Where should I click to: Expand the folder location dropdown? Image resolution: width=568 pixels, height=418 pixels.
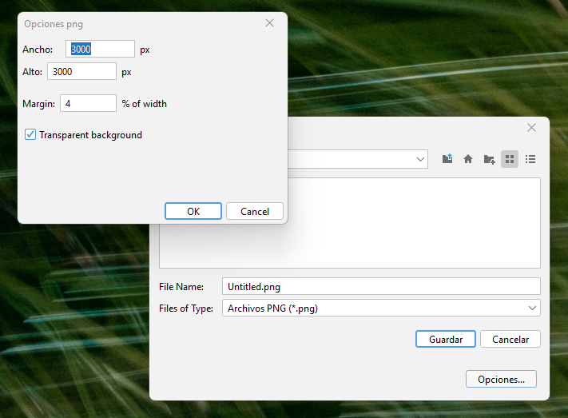[421, 160]
